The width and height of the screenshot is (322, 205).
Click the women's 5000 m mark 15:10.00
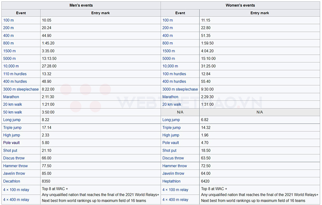(x=208, y=59)
